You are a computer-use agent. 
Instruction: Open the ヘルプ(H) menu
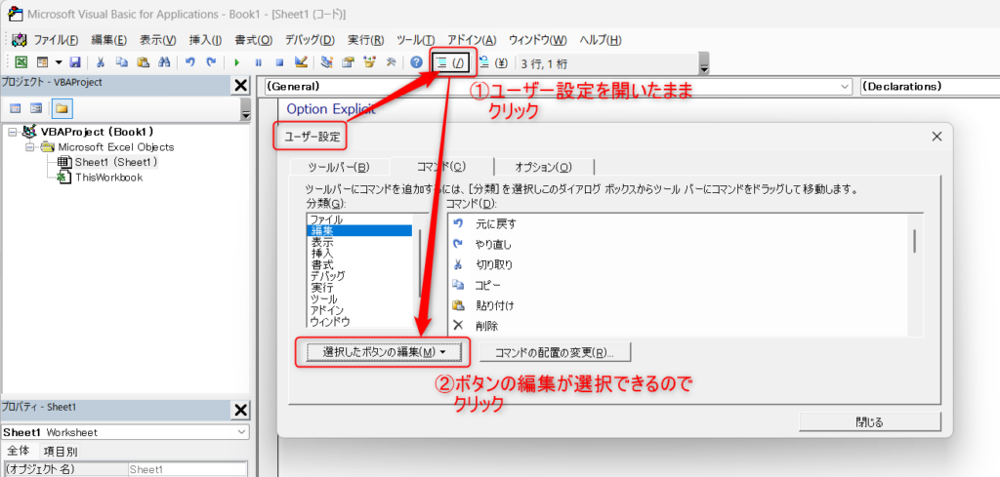point(601,39)
